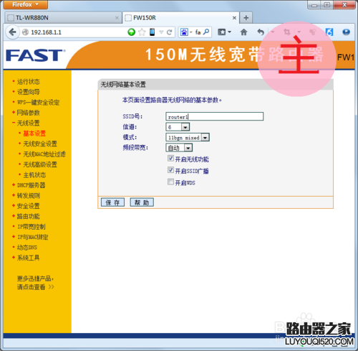Open WPS一键安全设定 menu item

tap(38, 103)
